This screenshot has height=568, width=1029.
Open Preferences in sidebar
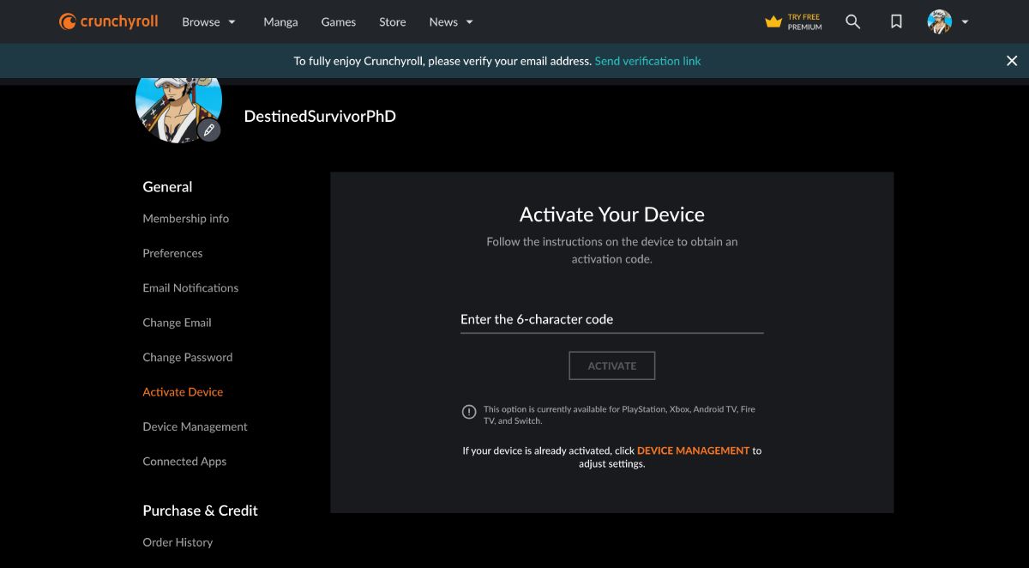pyautogui.click(x=172, y=253)
